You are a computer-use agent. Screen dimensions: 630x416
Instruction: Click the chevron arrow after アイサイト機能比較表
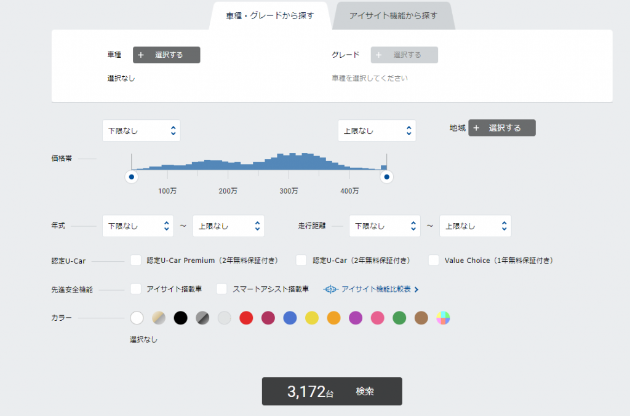(x=417, y=289)
